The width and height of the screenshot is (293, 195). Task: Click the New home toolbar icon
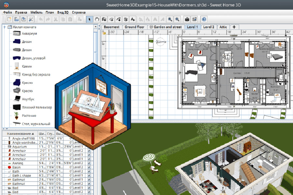click(9, 19)
